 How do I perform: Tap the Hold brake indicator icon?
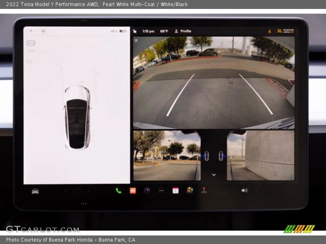[x=31, y=43]
